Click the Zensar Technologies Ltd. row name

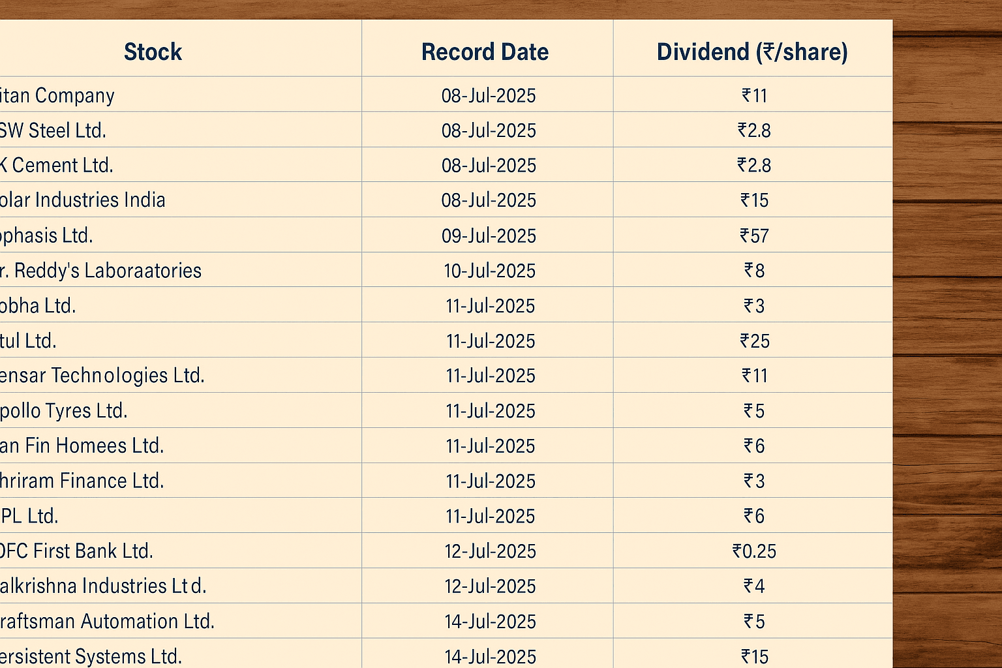pyautogui.click(x=102, y=376)
